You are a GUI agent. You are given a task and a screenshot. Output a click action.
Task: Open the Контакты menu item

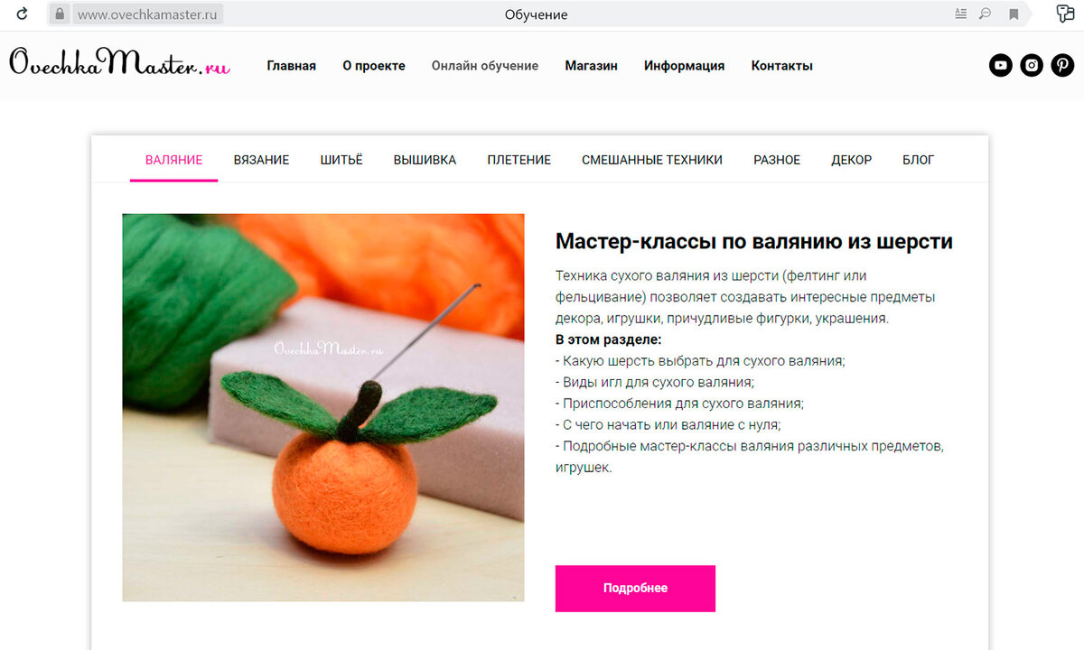click(x=781, y=66)
